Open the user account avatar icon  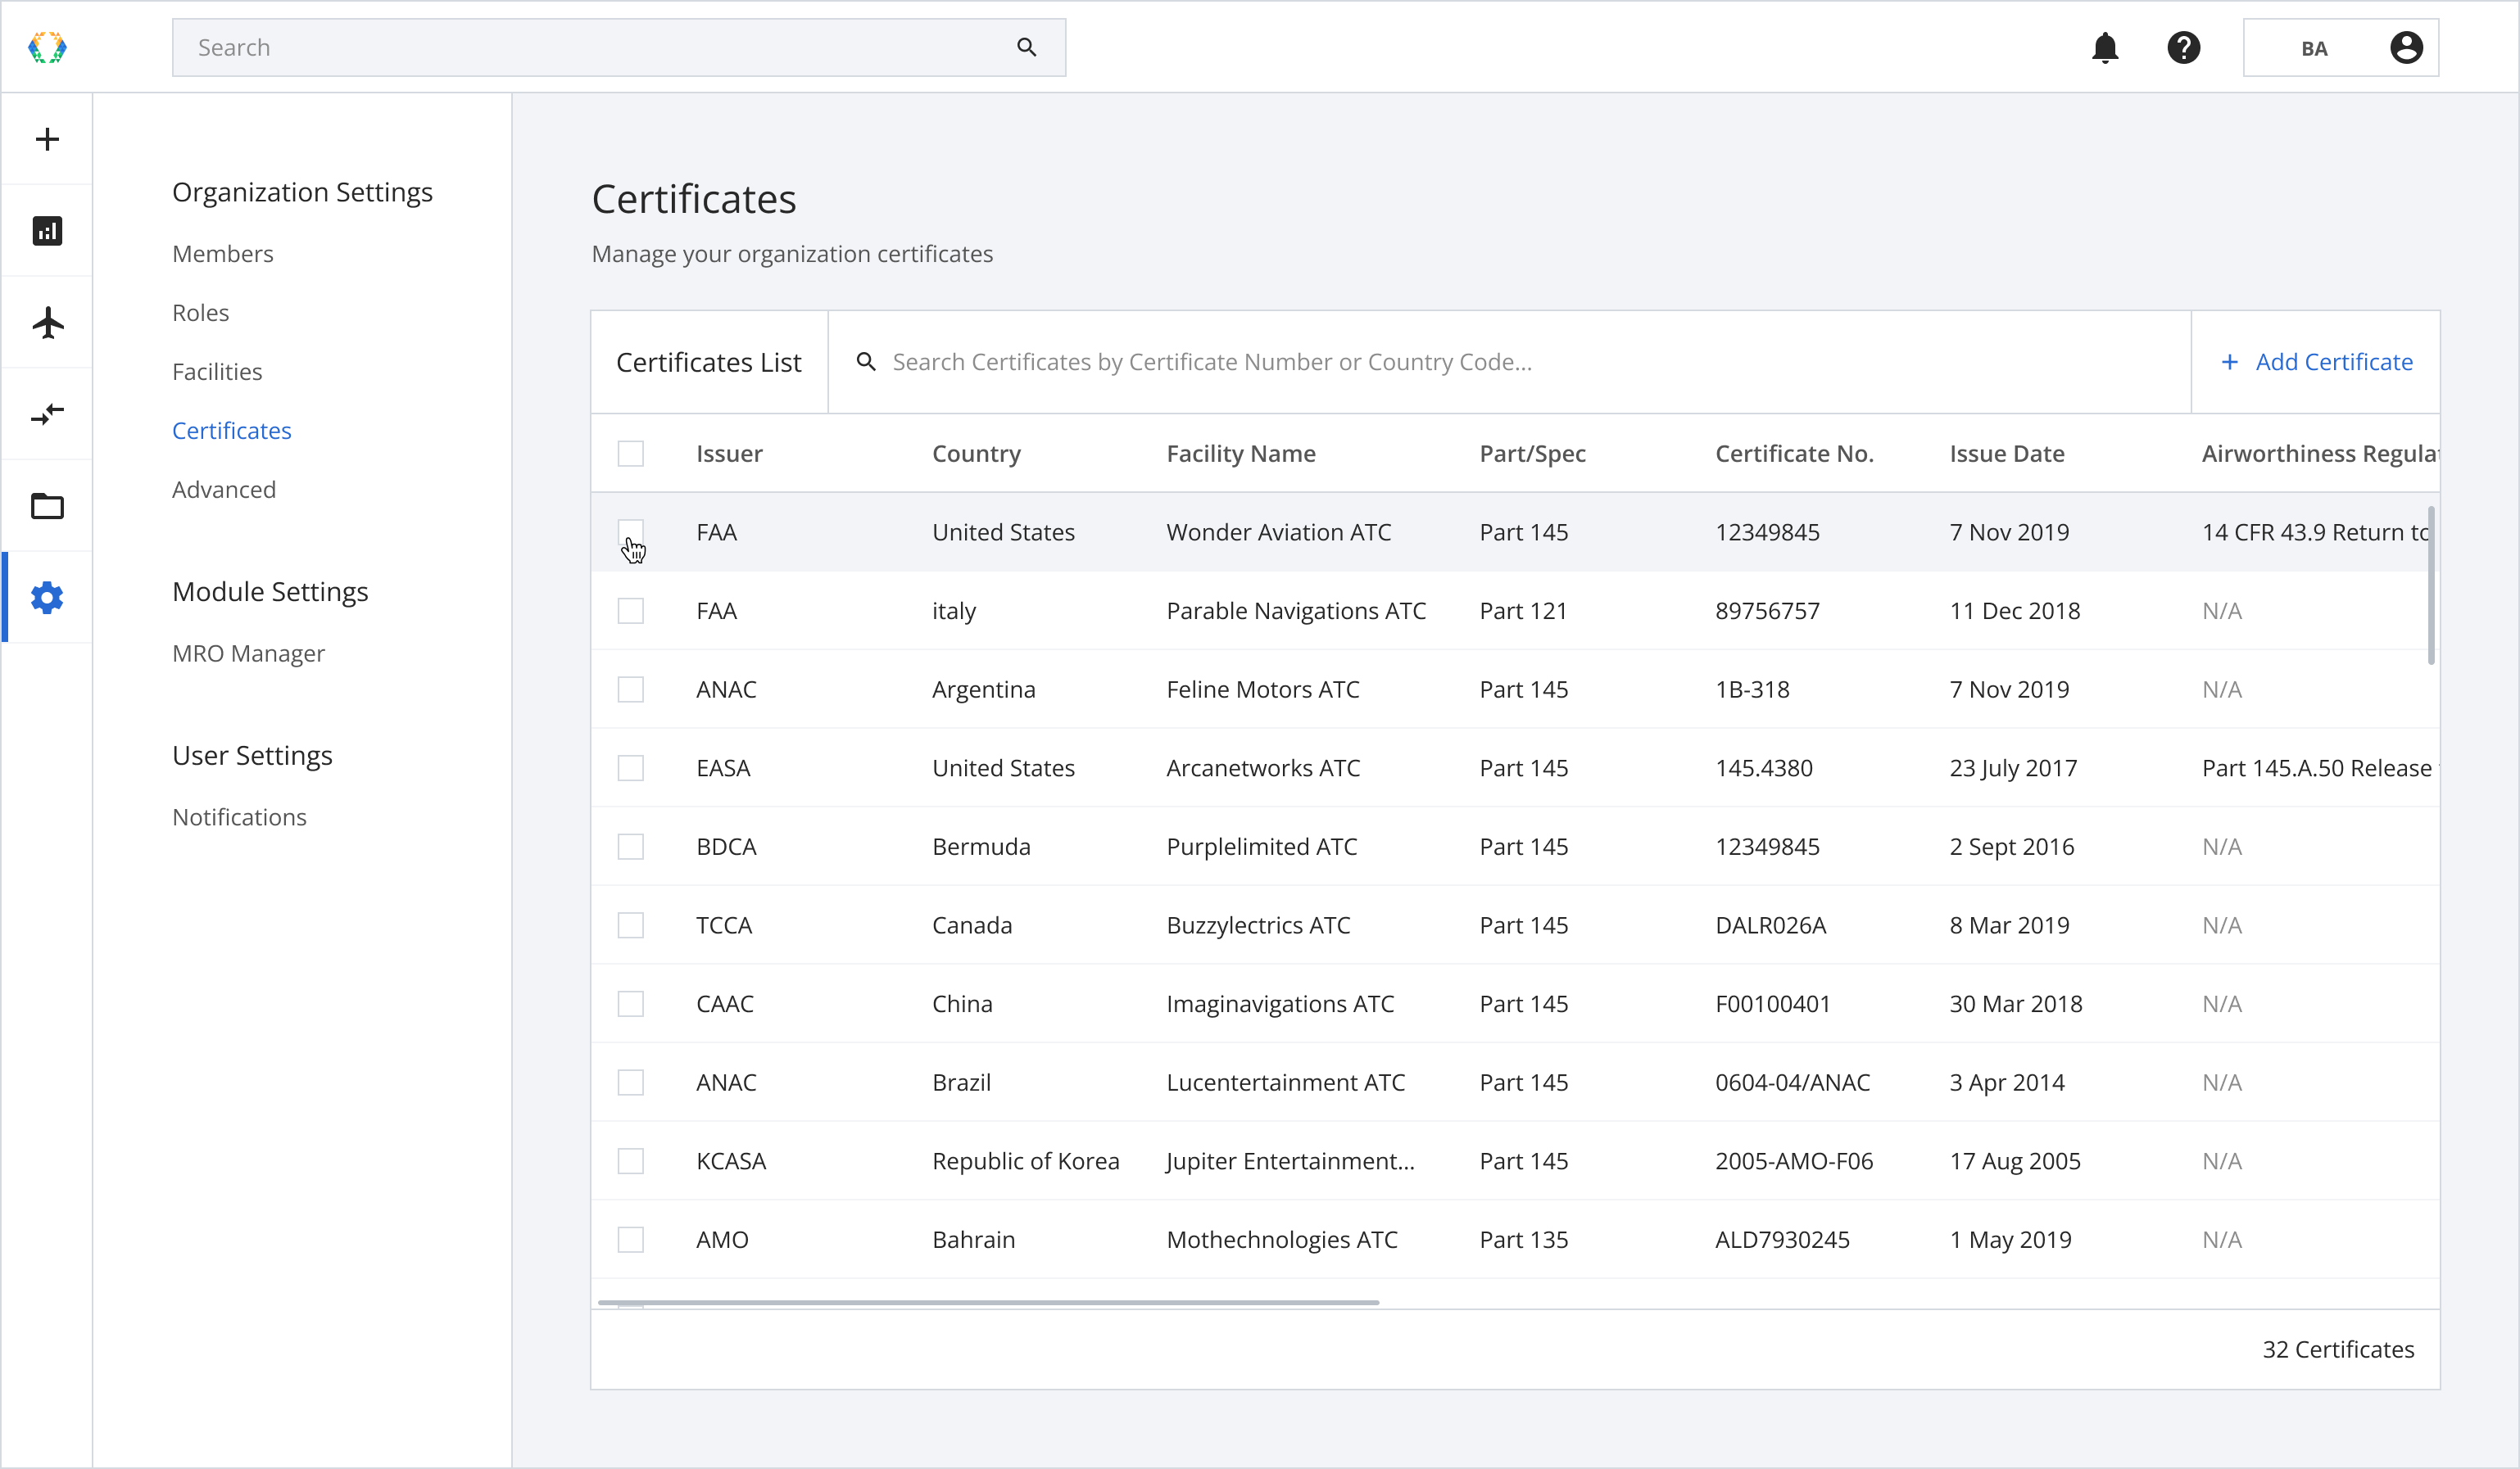point(2406,47)
